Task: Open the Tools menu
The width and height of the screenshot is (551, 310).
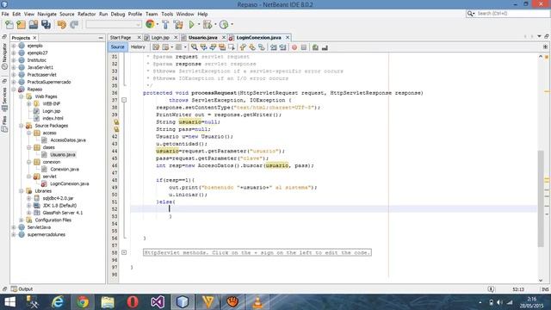Action: [x=167, y=14]
